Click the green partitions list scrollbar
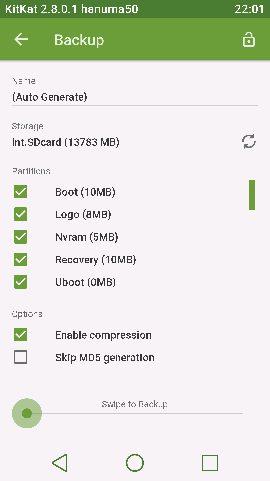270x481 pixels. tap(252, 195)
